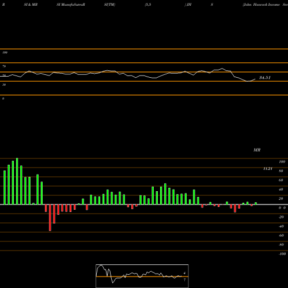This screenshot has height=288, width=288.
Task: Click the 'SI MunafaSutraR' header text
Action: 71,5
